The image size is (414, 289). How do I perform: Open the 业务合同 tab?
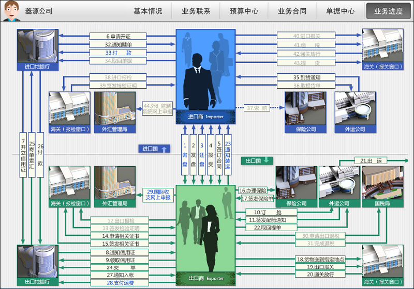tap(292, 11)
